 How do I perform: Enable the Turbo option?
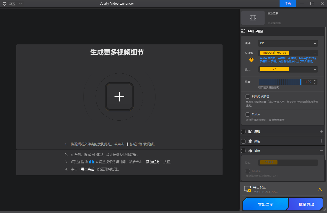point(248,114)
